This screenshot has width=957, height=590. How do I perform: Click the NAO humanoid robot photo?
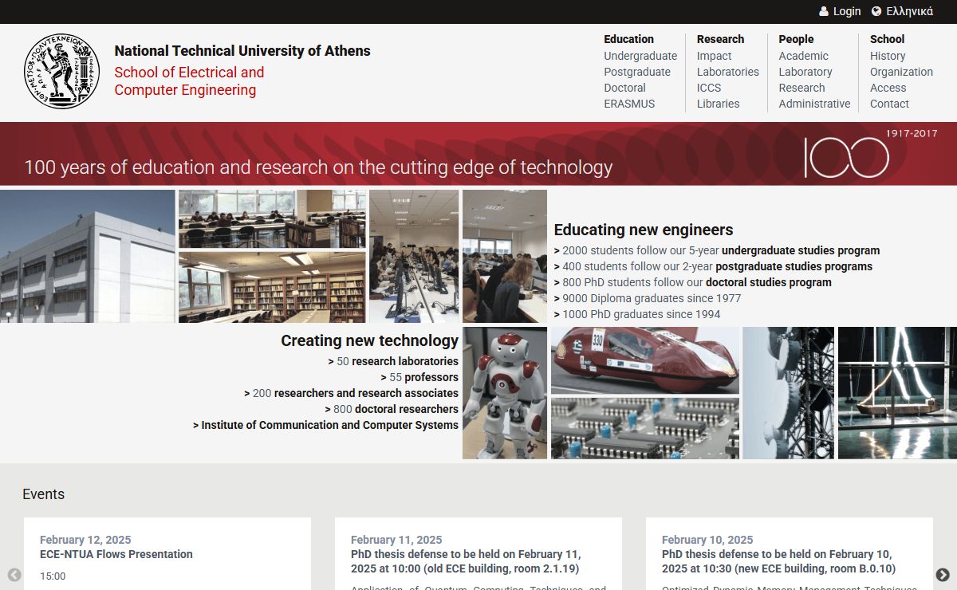505,393
